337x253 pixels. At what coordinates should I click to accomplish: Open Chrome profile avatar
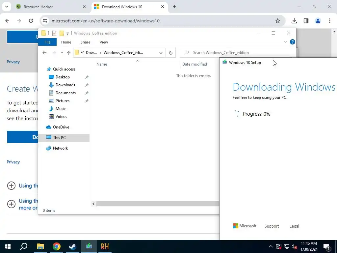318,21
